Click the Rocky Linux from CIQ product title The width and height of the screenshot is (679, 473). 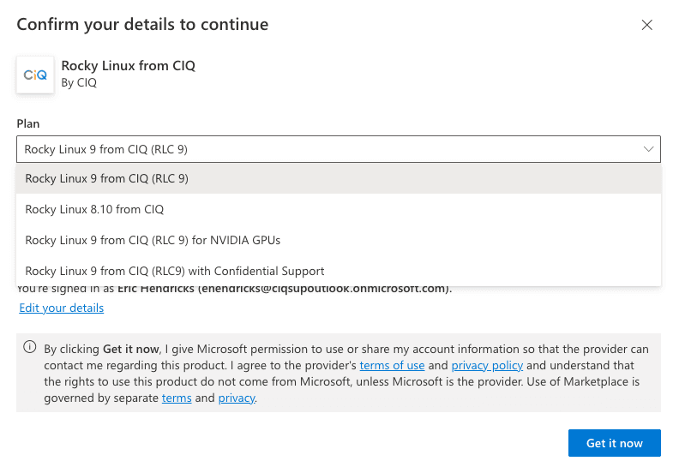129,66
